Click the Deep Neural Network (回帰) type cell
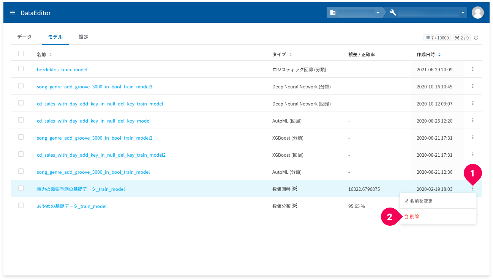 [302, 104]
